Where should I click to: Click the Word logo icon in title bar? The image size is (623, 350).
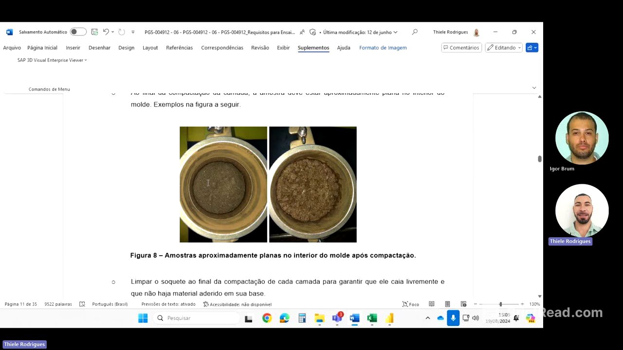(9, 32)
